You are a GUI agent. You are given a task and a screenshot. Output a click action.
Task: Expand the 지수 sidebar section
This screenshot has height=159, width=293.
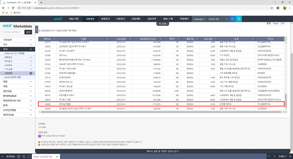(17, 45)
